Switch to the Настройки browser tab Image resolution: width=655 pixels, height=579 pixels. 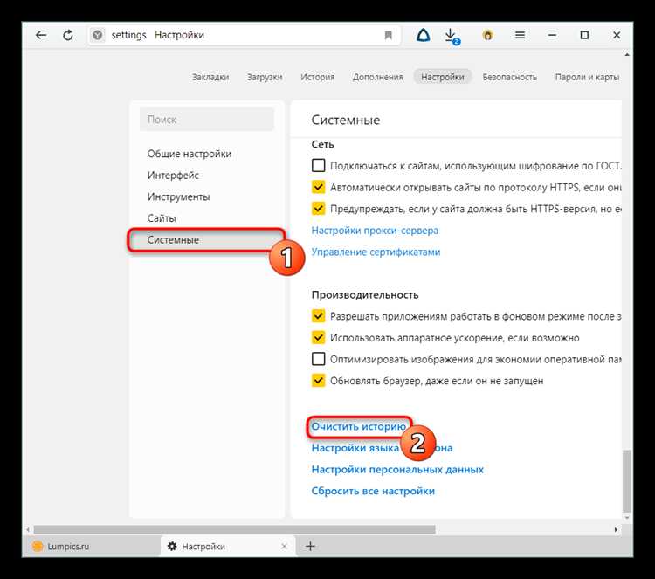click(x=228, y=546)
